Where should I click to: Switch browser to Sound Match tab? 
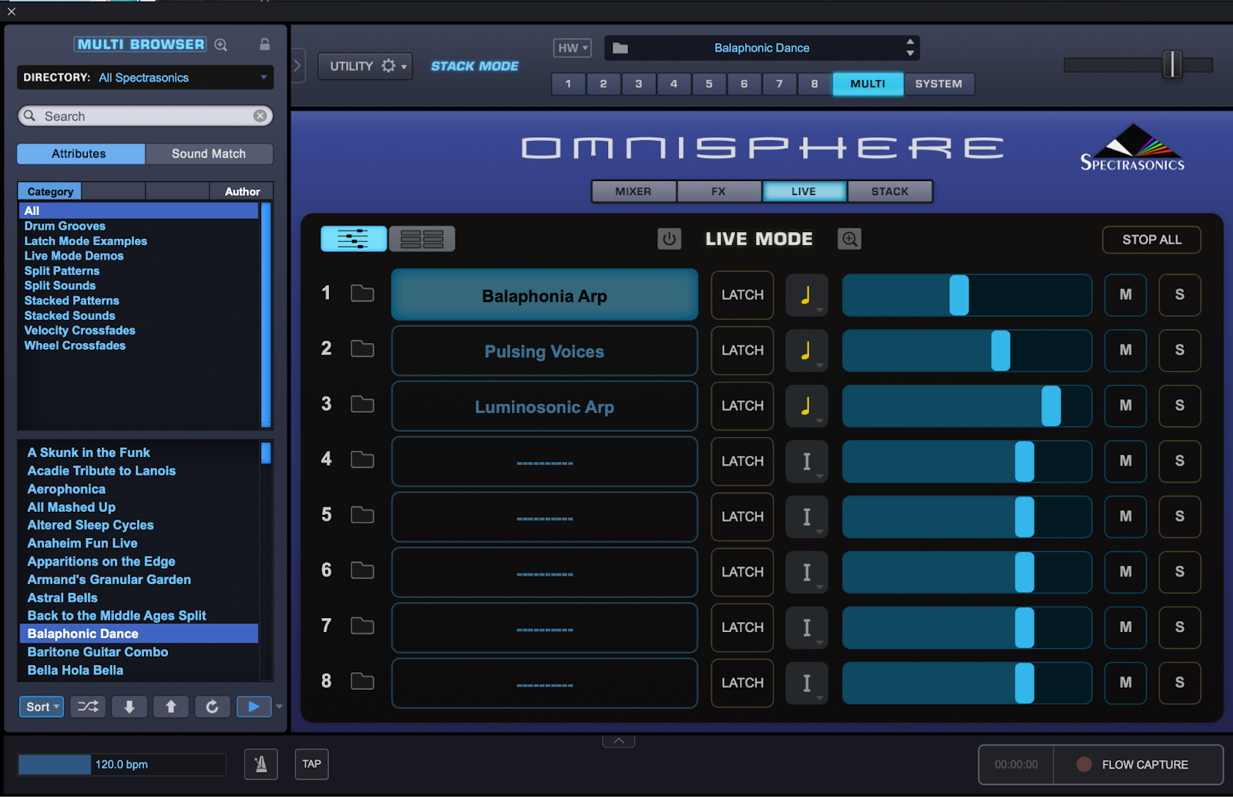tap(209, 153)
